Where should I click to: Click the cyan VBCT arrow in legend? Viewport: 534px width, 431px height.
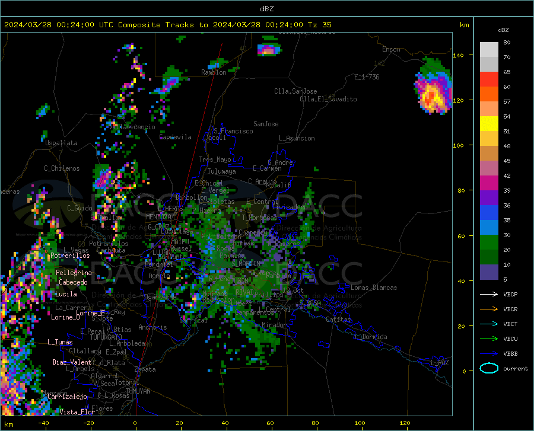pos(489,324)
